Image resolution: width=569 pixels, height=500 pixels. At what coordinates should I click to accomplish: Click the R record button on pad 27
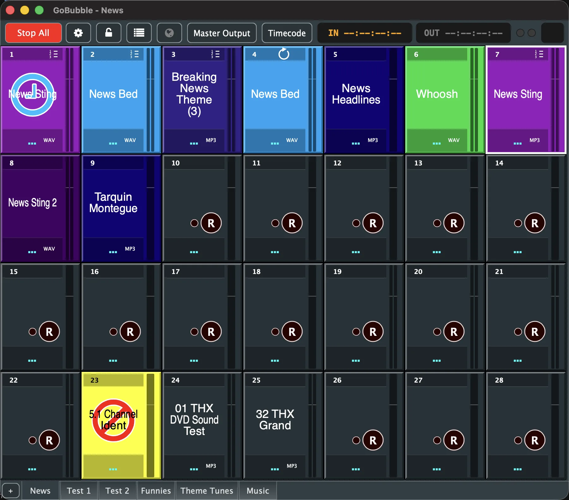click(x=454, y=440)
